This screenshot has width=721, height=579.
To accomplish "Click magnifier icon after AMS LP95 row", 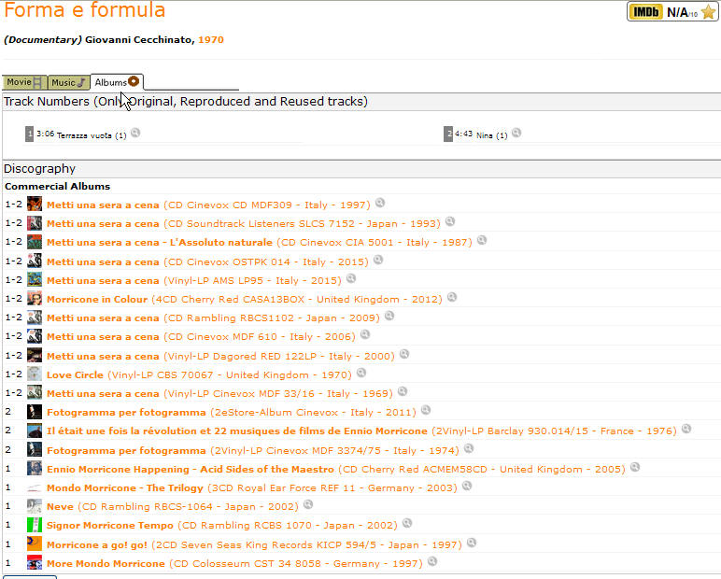I will click(x=351, y=278).
